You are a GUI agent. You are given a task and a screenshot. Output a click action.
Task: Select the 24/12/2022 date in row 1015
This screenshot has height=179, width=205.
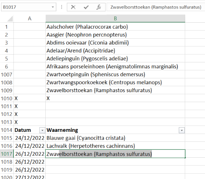click(29, 138)
